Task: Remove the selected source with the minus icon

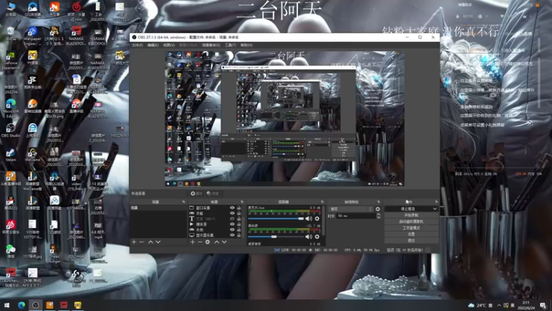Action: [x=199, y=242]
